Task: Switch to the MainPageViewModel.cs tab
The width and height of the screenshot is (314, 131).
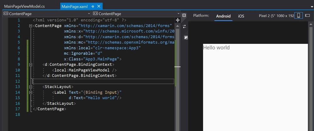Action: point(24,6)
